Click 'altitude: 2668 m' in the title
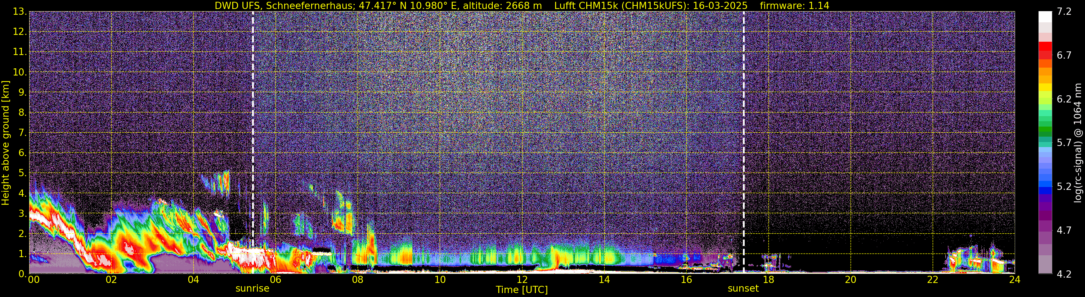1085x297 pixels. tap(502, 6)
